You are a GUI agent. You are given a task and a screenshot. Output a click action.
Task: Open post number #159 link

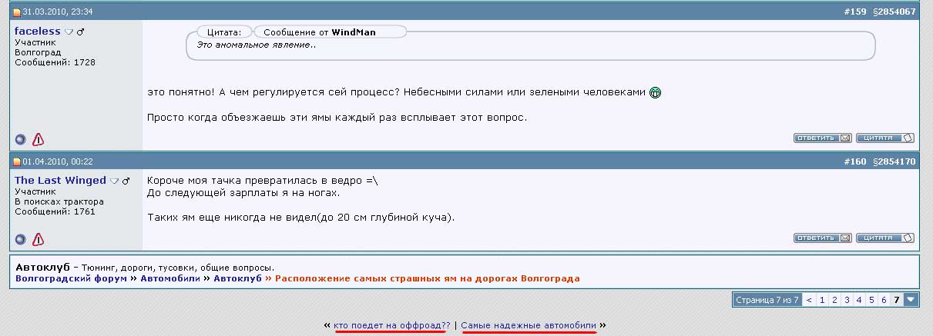click(855, 12)
